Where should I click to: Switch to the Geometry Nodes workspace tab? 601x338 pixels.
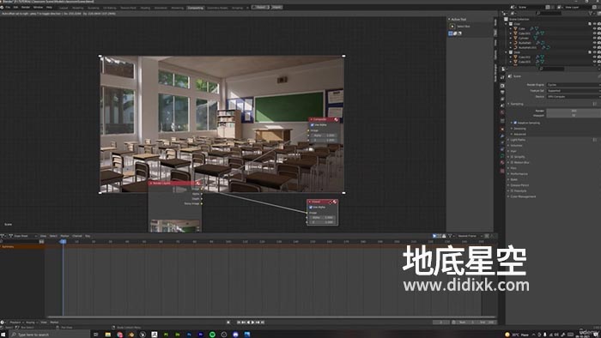[x=217, y=8]
